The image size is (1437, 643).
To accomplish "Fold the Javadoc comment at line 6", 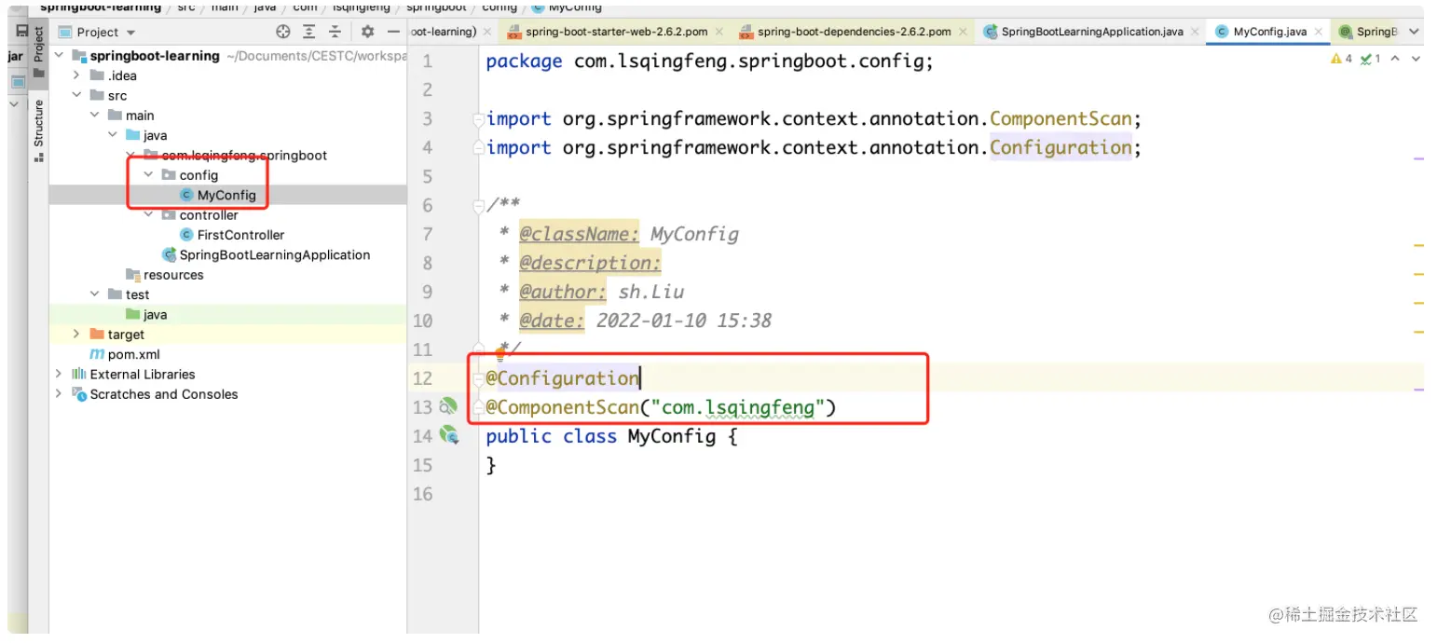I will coord(478,205).
